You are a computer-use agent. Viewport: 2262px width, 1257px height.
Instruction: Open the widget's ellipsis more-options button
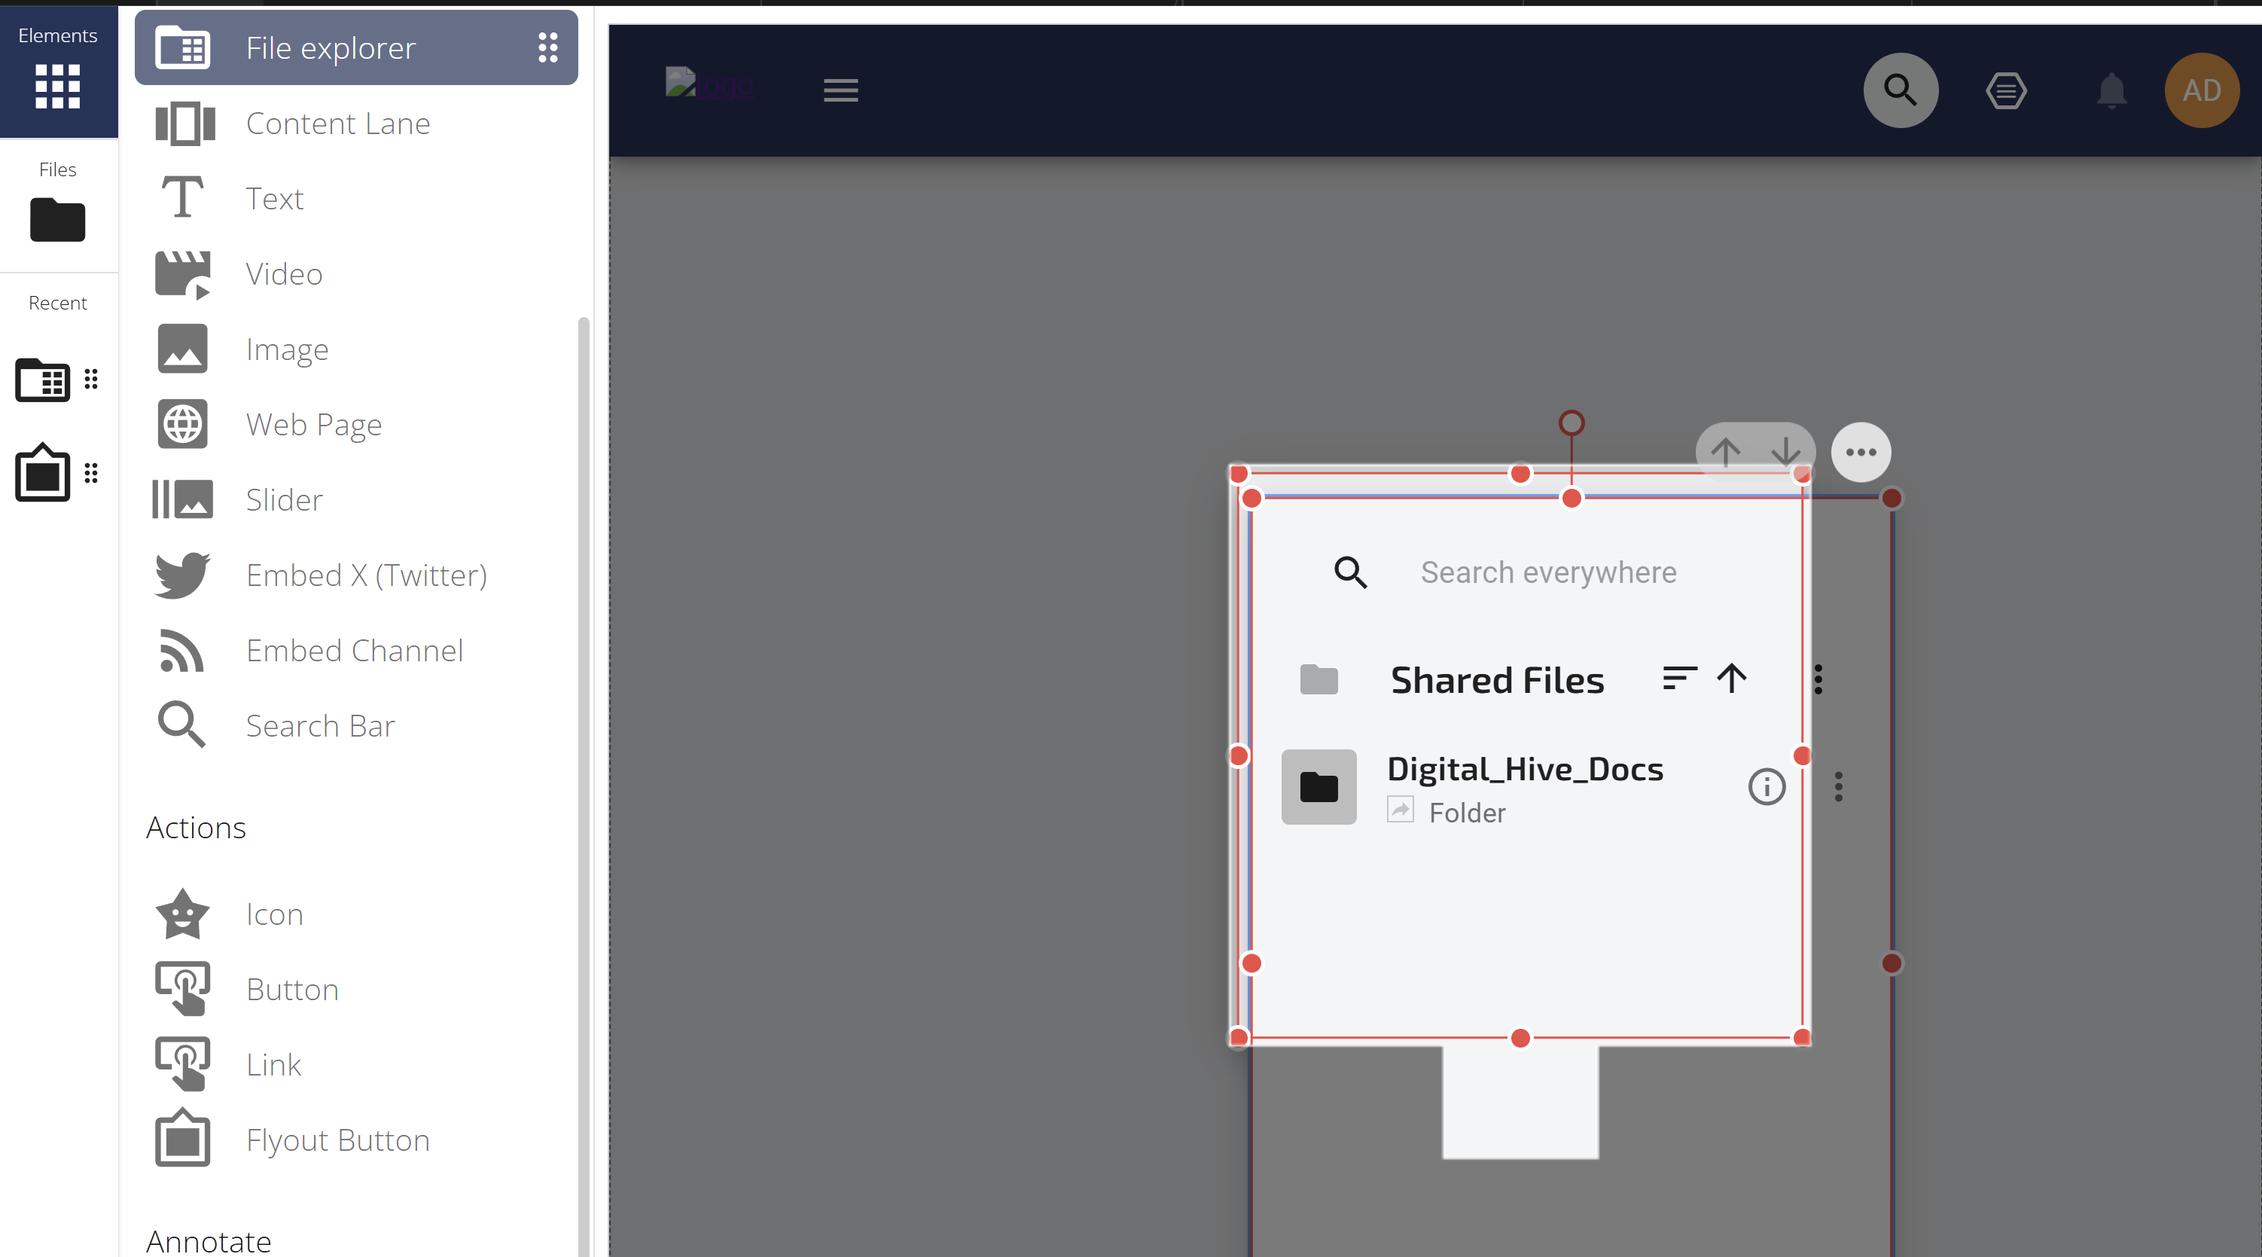point(1860,453)
